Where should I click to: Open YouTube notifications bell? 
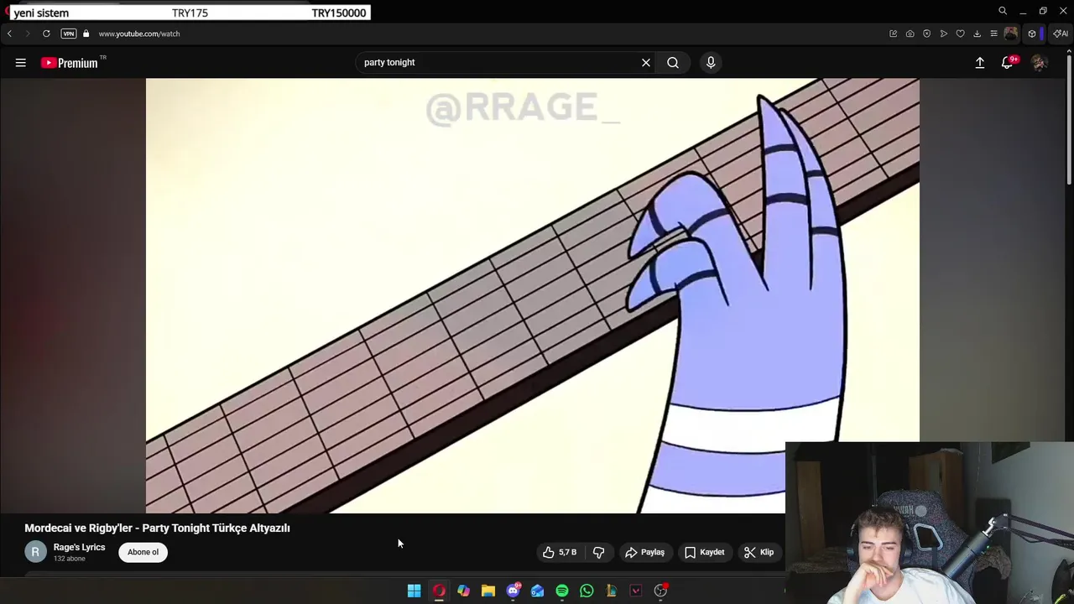coord(1008,63)
